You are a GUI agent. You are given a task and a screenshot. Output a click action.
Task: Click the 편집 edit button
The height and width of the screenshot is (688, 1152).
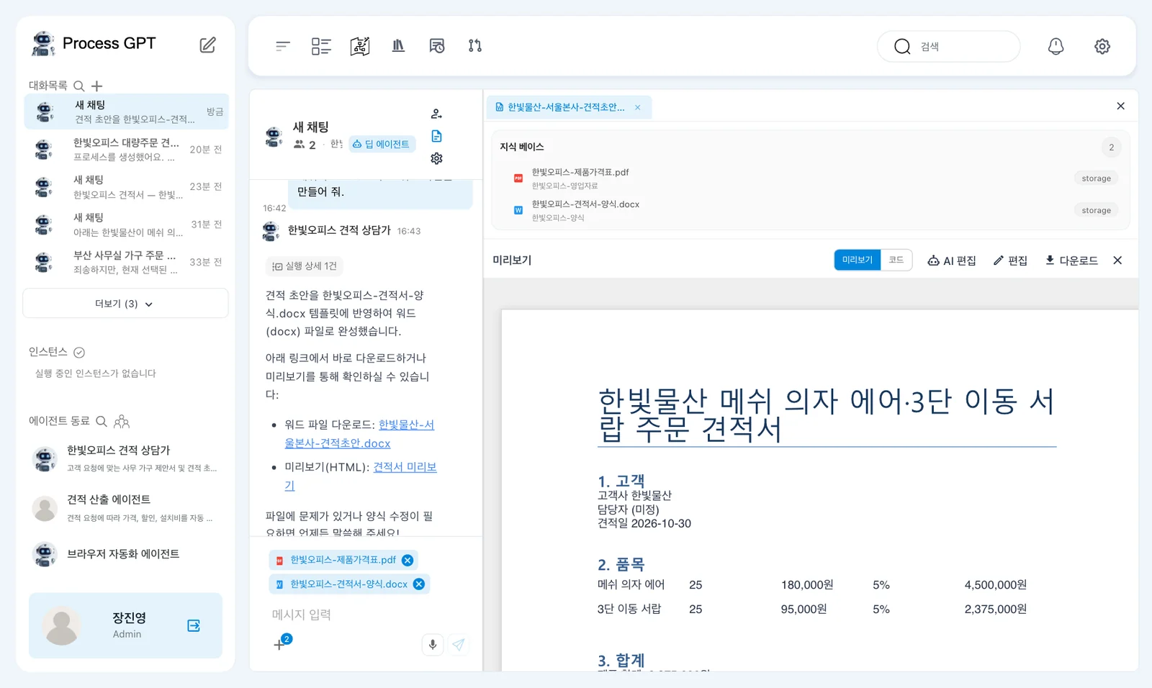[1010, 261]
